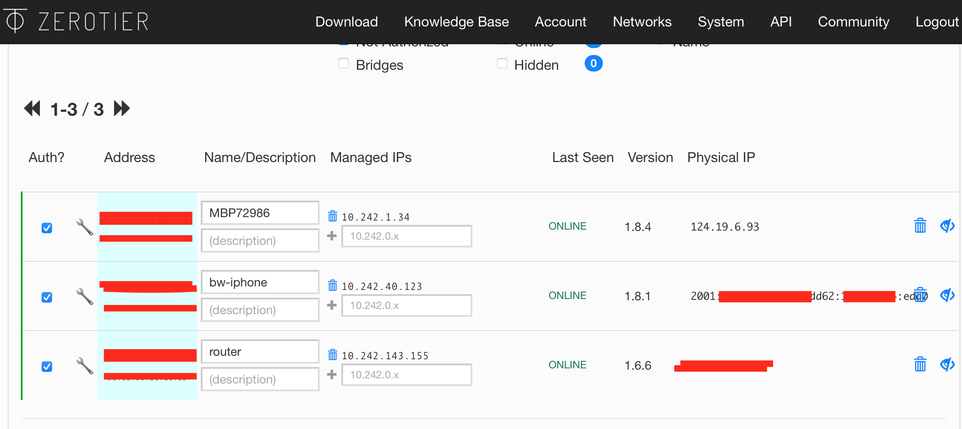Click the bw-iphone name field
This screenshot has width=962, height=429.
click(x=260, y=283)
